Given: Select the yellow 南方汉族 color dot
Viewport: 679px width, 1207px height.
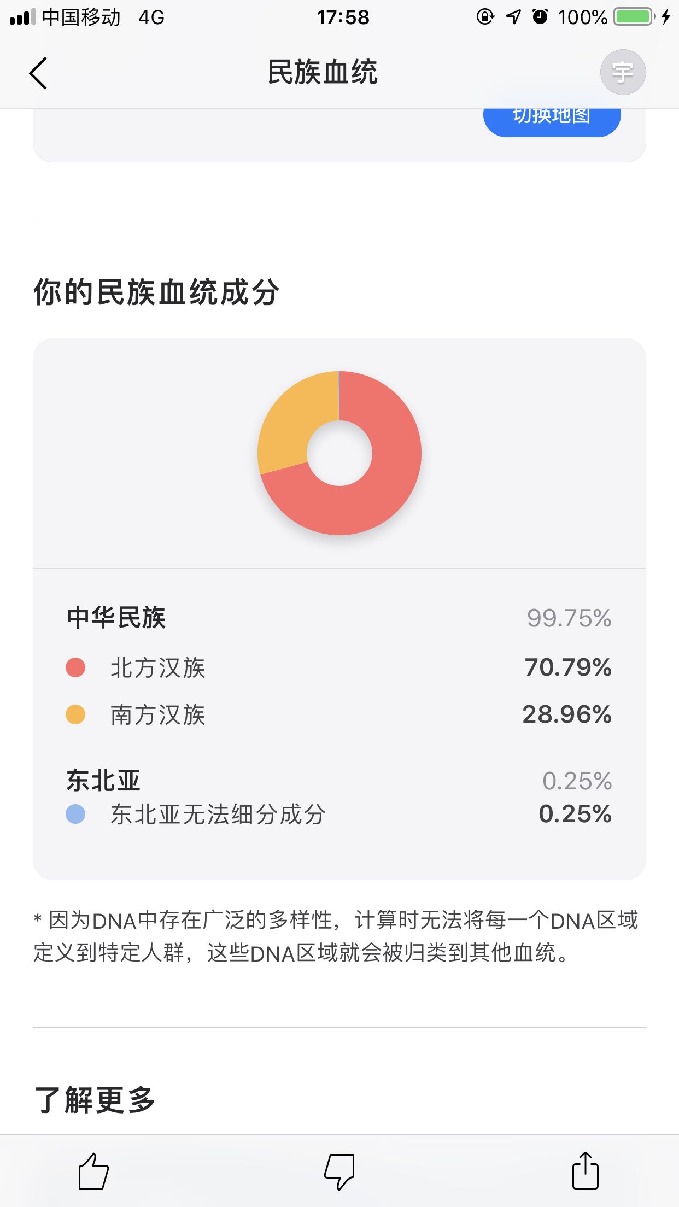Looking at the screenshot, I should 75,714.
